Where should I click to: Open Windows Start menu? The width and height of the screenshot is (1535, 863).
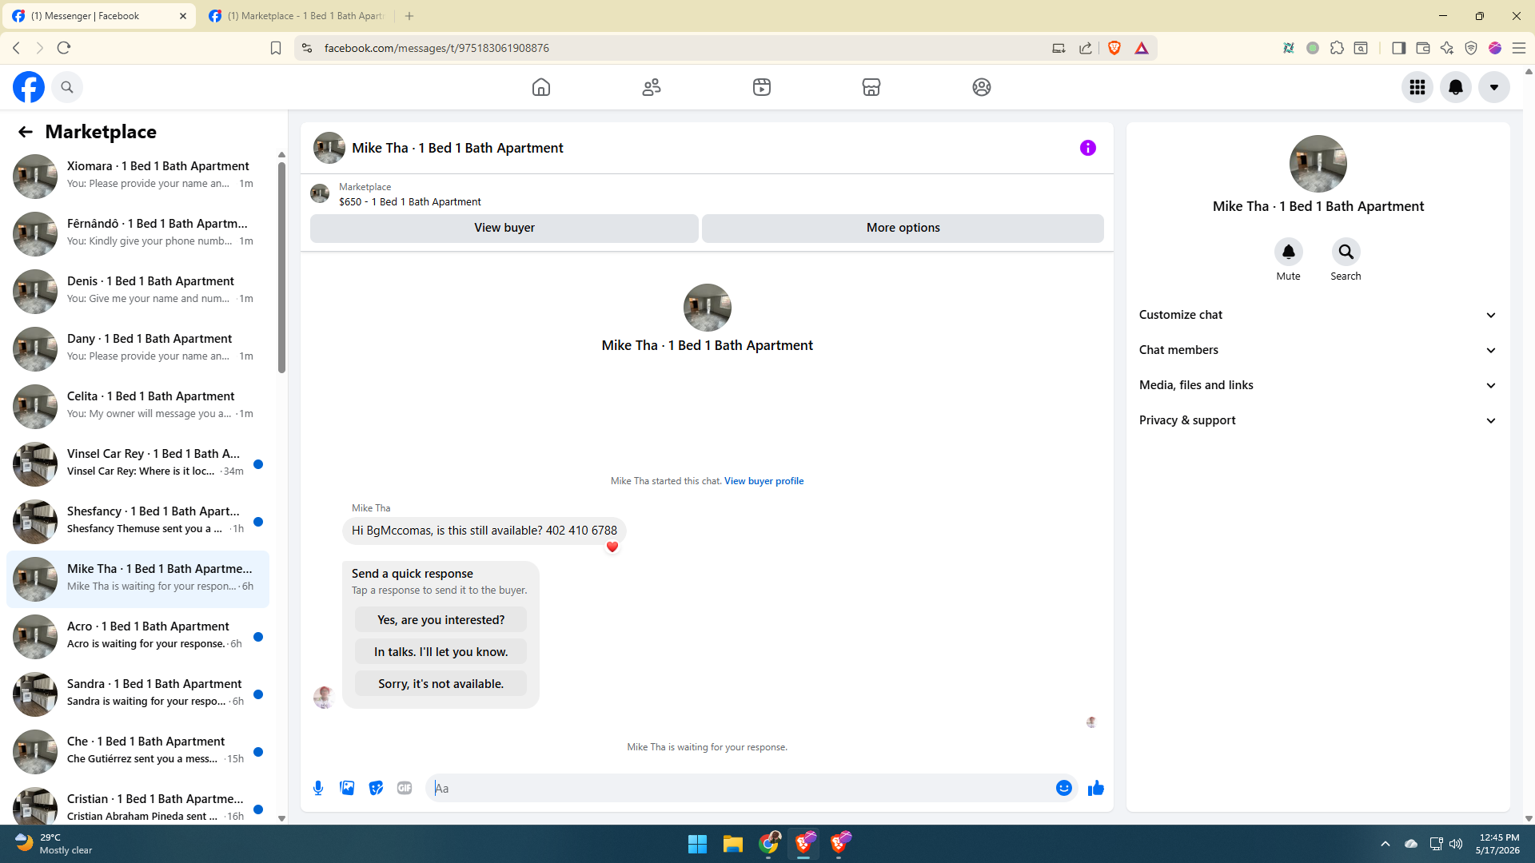coord(697,844)
